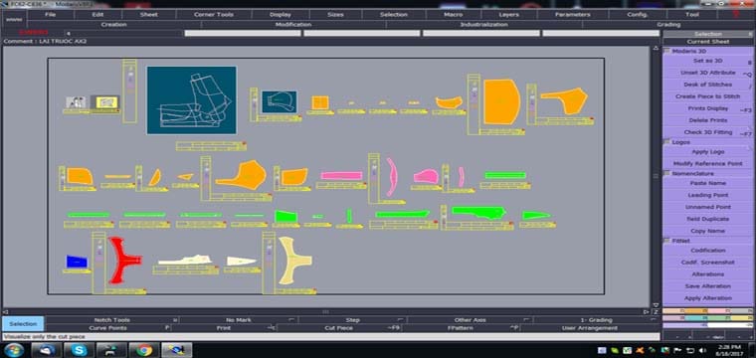The width and height of the screenshot is (756, 358).
Task: Collapse the Modaris 3D section box
Action: point(666,51)
